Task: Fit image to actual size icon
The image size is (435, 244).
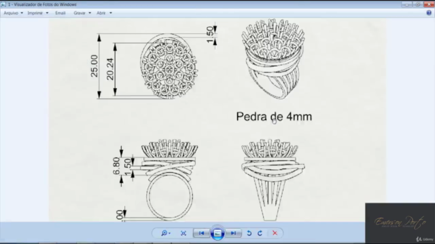Action: pyautogui.click(x=184, y=233)
